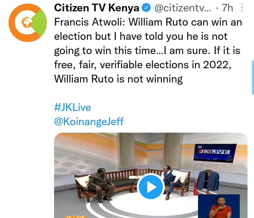The width and height of the screenshot is (254, 218).
Task: Play the JKLive video
Action: [x=151, y=187]
